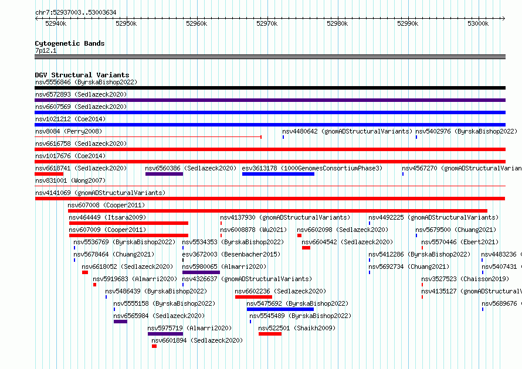Click nsv5402976 (ByrskaBishop2022) label
Screen dimensions: 522x369
click(x=466, y=131)
